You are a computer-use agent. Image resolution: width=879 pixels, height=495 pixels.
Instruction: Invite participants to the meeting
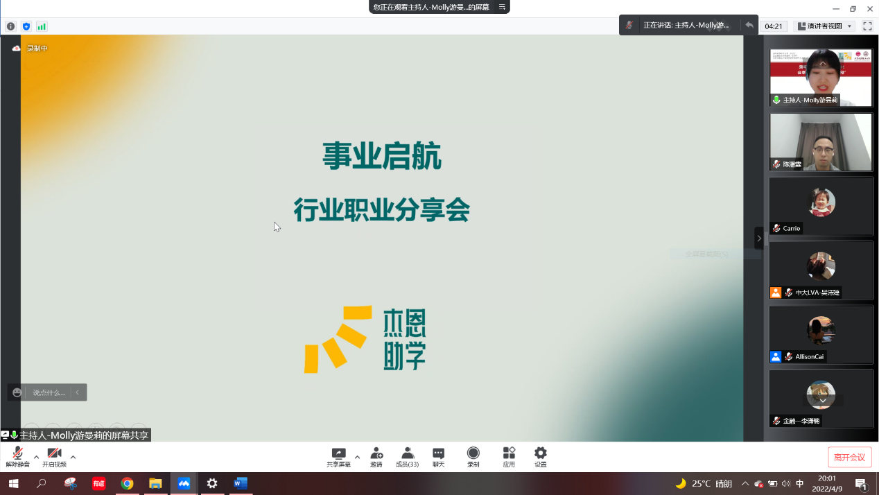tap(375, 456)
